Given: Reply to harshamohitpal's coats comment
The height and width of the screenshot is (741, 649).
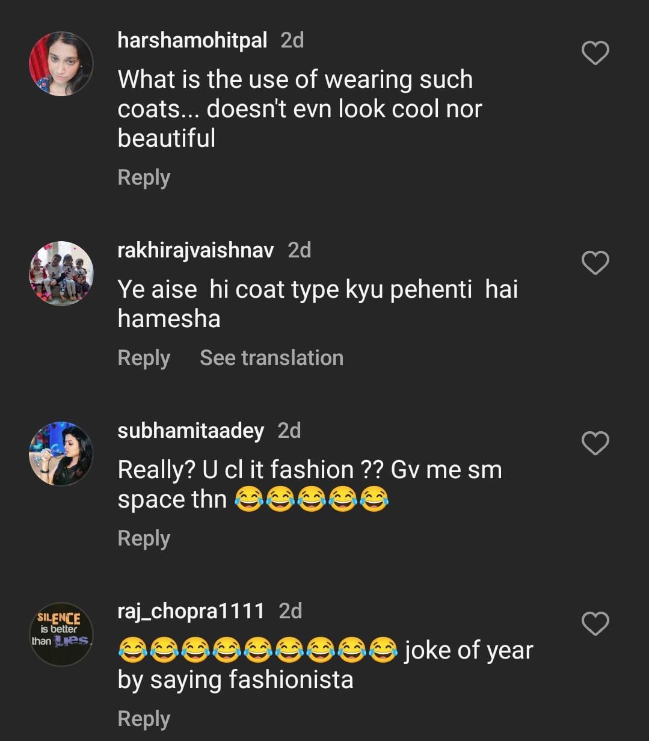Looking at the screenshot, I should point(144,177).
